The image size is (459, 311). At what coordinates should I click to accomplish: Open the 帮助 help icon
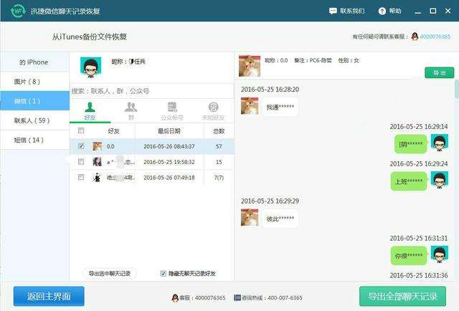382,11
